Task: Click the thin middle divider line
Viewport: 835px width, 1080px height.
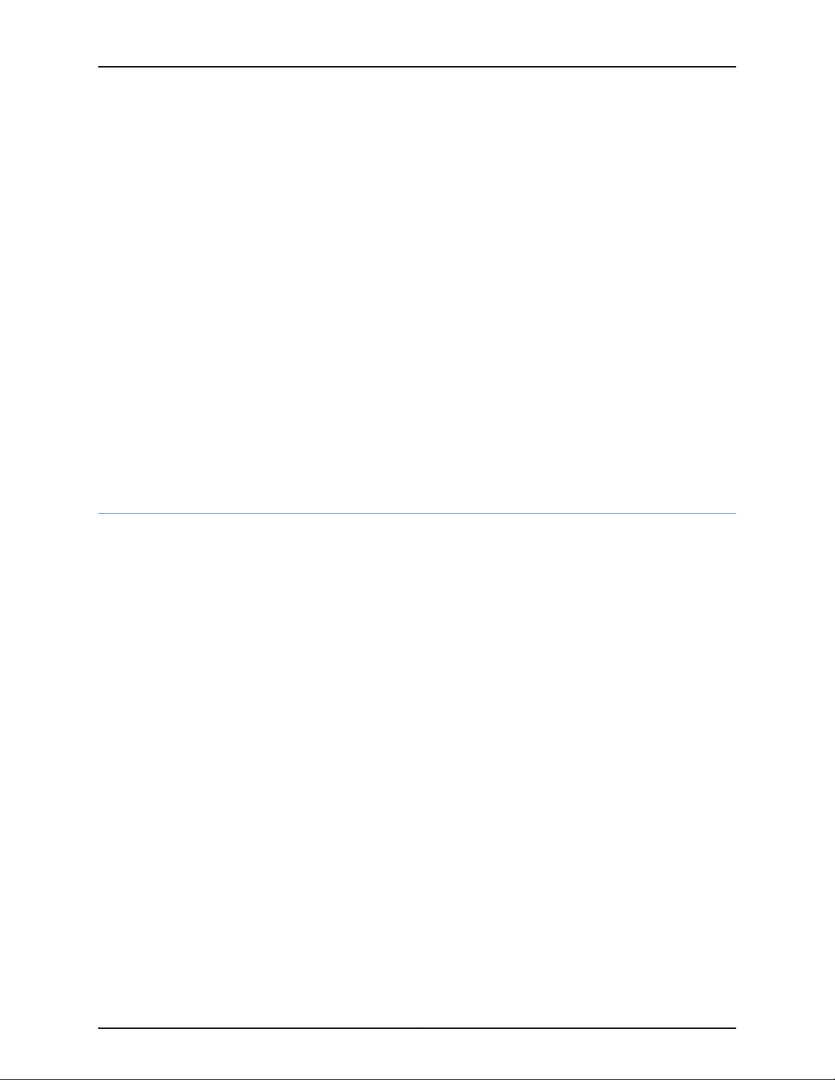Action: tap(417, 513)
